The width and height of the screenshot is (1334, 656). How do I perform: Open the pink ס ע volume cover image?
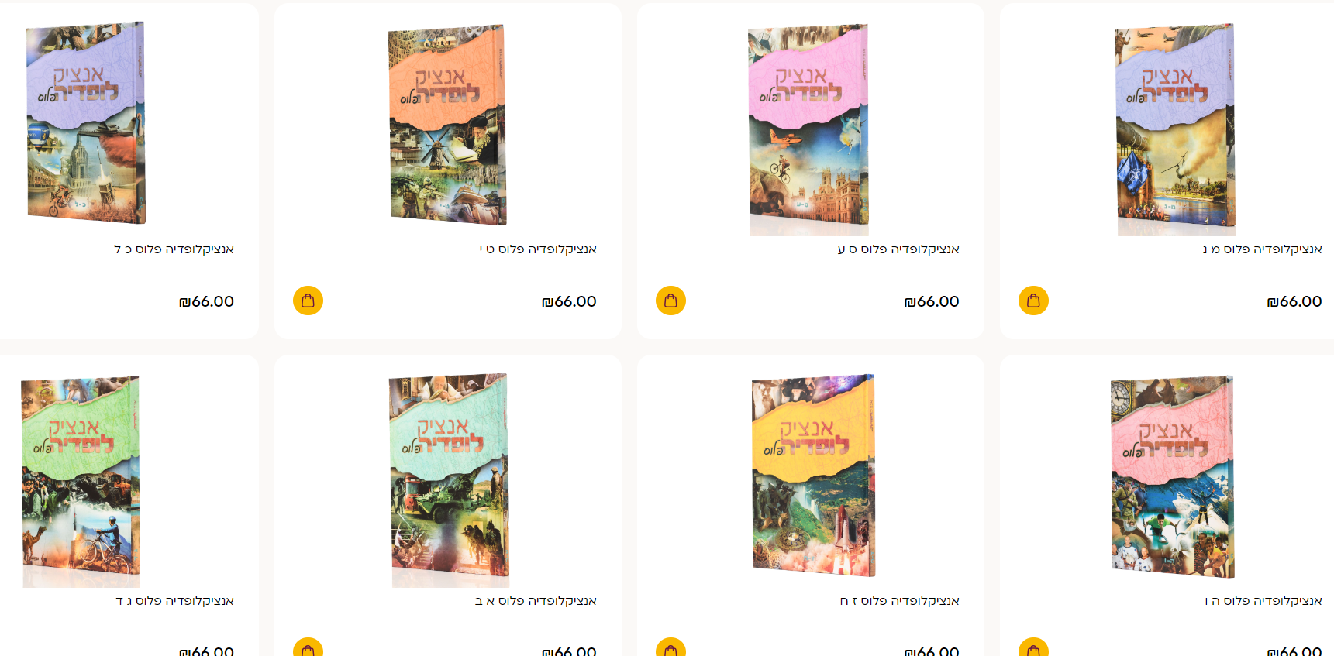808,129
